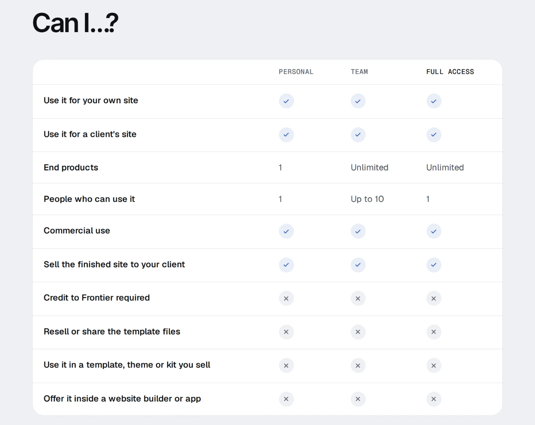Click Full Access checkmark in Commercial use row
Screen dimensions: 535x425
coord(434,231)
